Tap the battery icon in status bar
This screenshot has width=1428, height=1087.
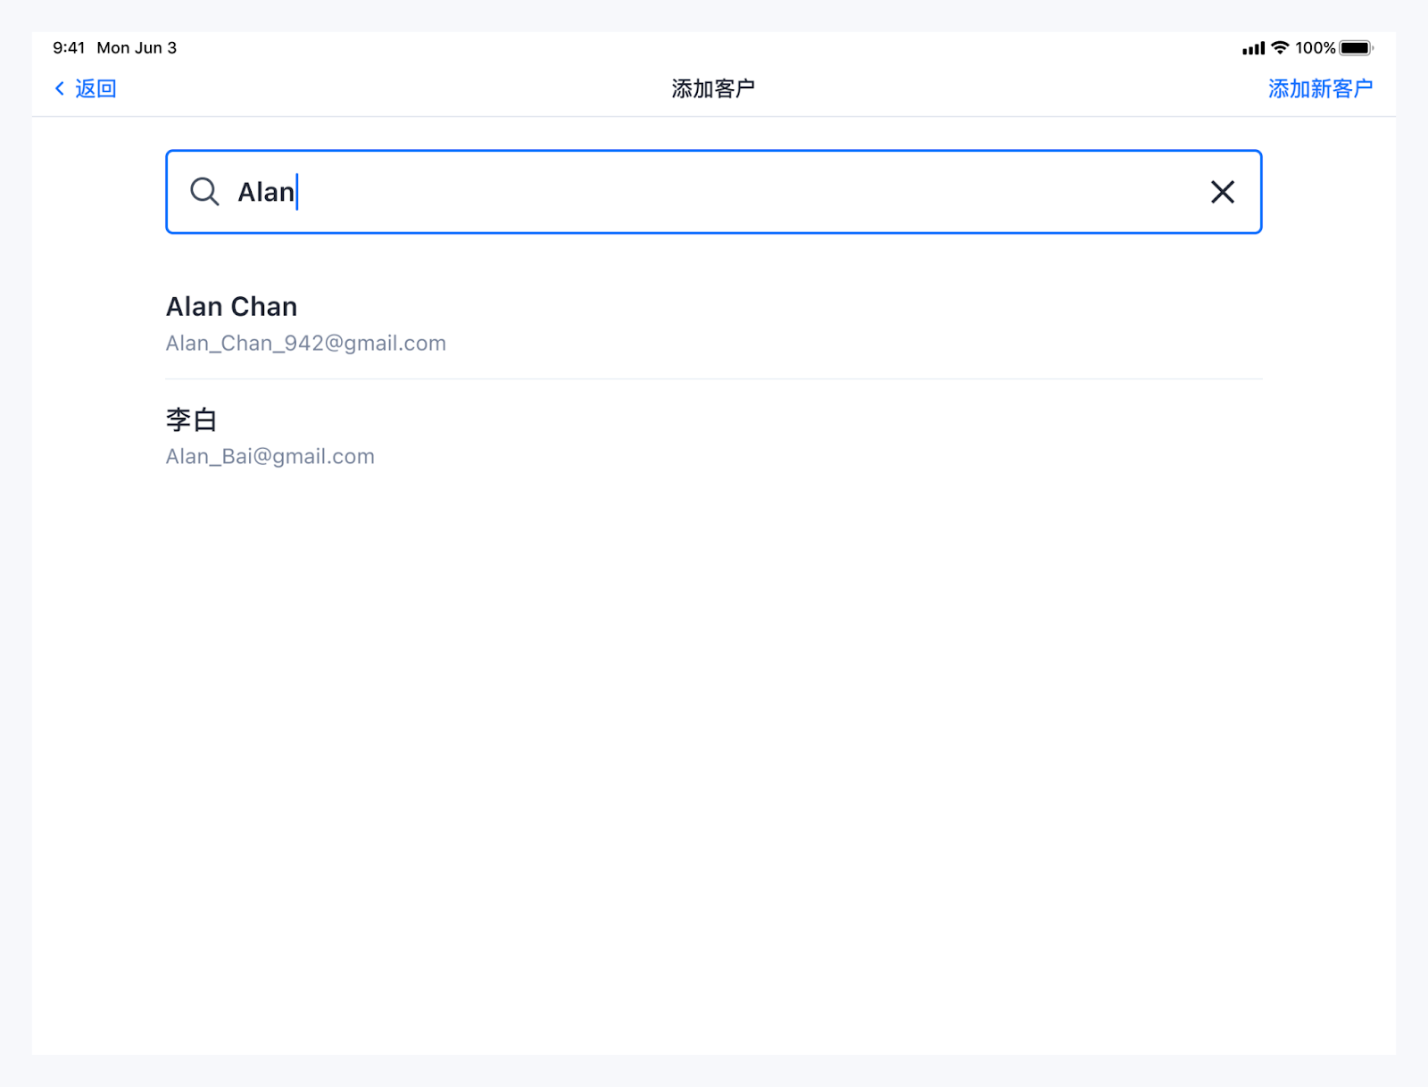pos(1355,48)
